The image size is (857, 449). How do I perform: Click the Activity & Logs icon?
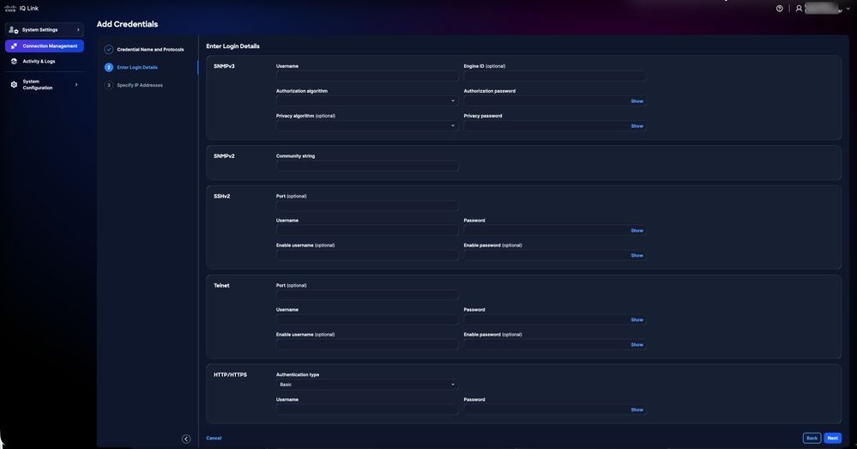[14, 61]
